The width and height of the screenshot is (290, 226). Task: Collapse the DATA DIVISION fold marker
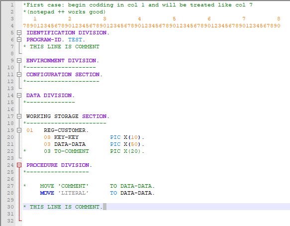[19, 95]
